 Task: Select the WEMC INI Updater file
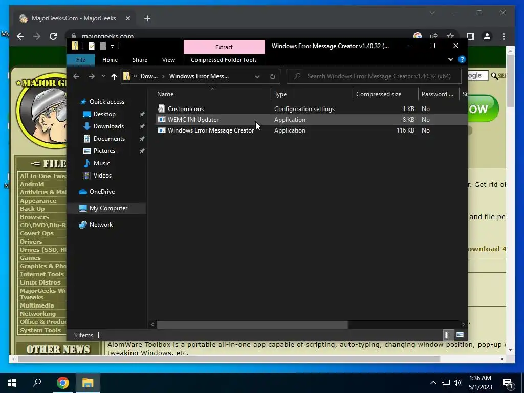coord(193,120)
